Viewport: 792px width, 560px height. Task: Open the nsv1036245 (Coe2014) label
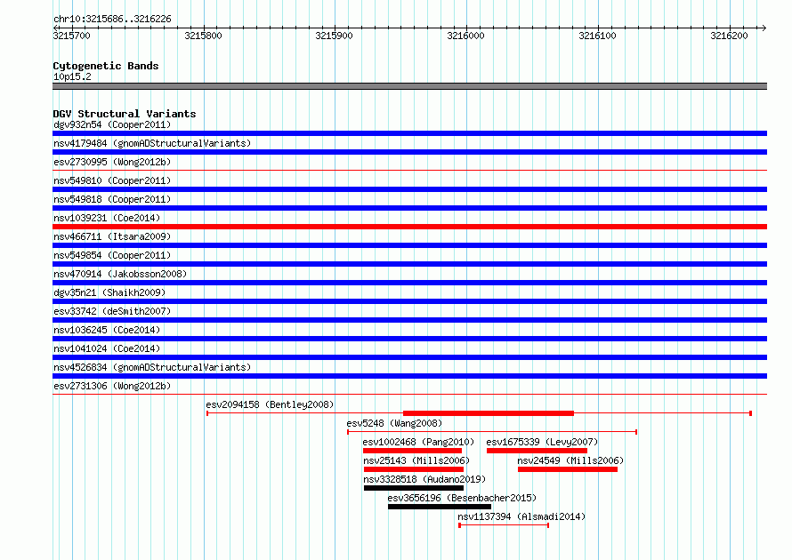(107, 330)
